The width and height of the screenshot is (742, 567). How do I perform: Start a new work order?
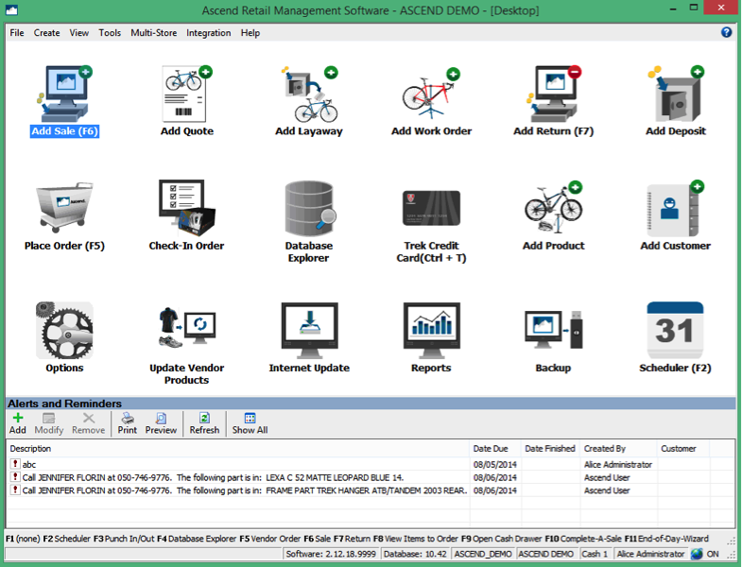pyautogui.click(x=431, y=94)
